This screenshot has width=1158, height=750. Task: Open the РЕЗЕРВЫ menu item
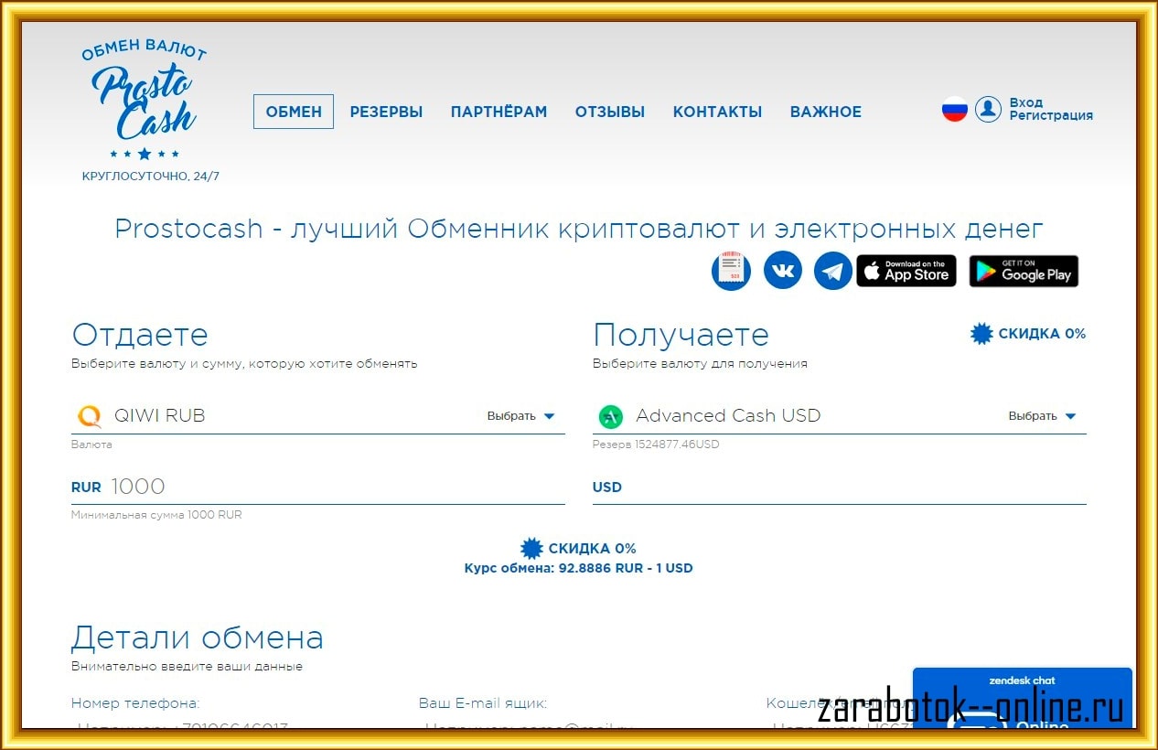386,112
